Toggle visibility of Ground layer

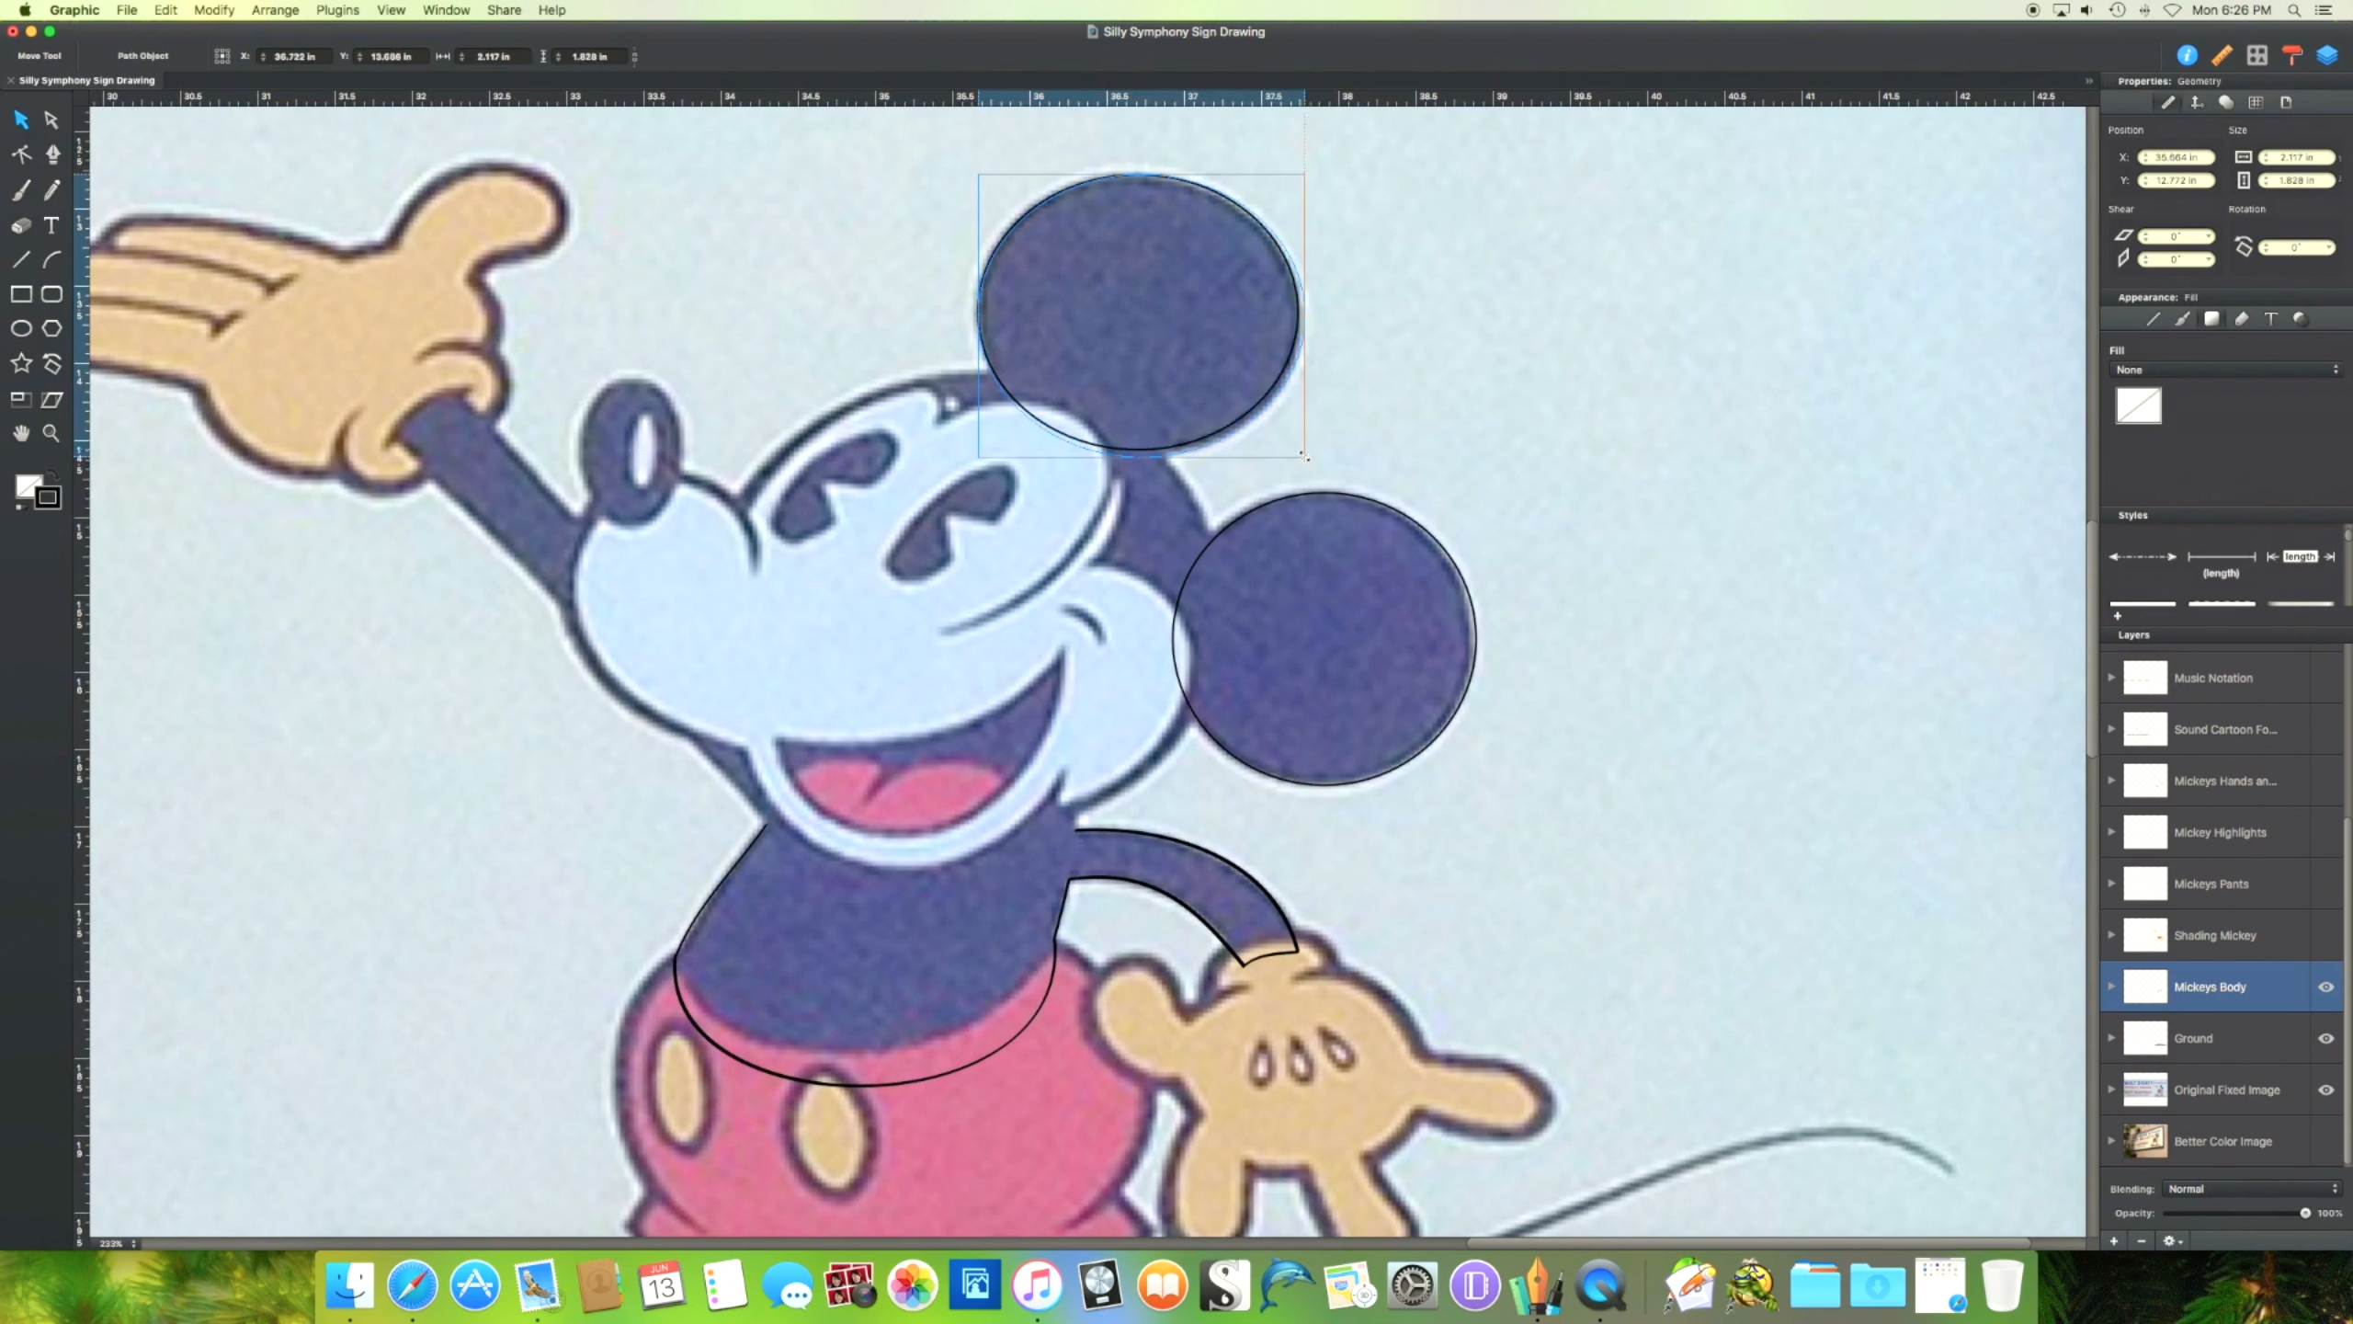(x=2326, y=1038)
